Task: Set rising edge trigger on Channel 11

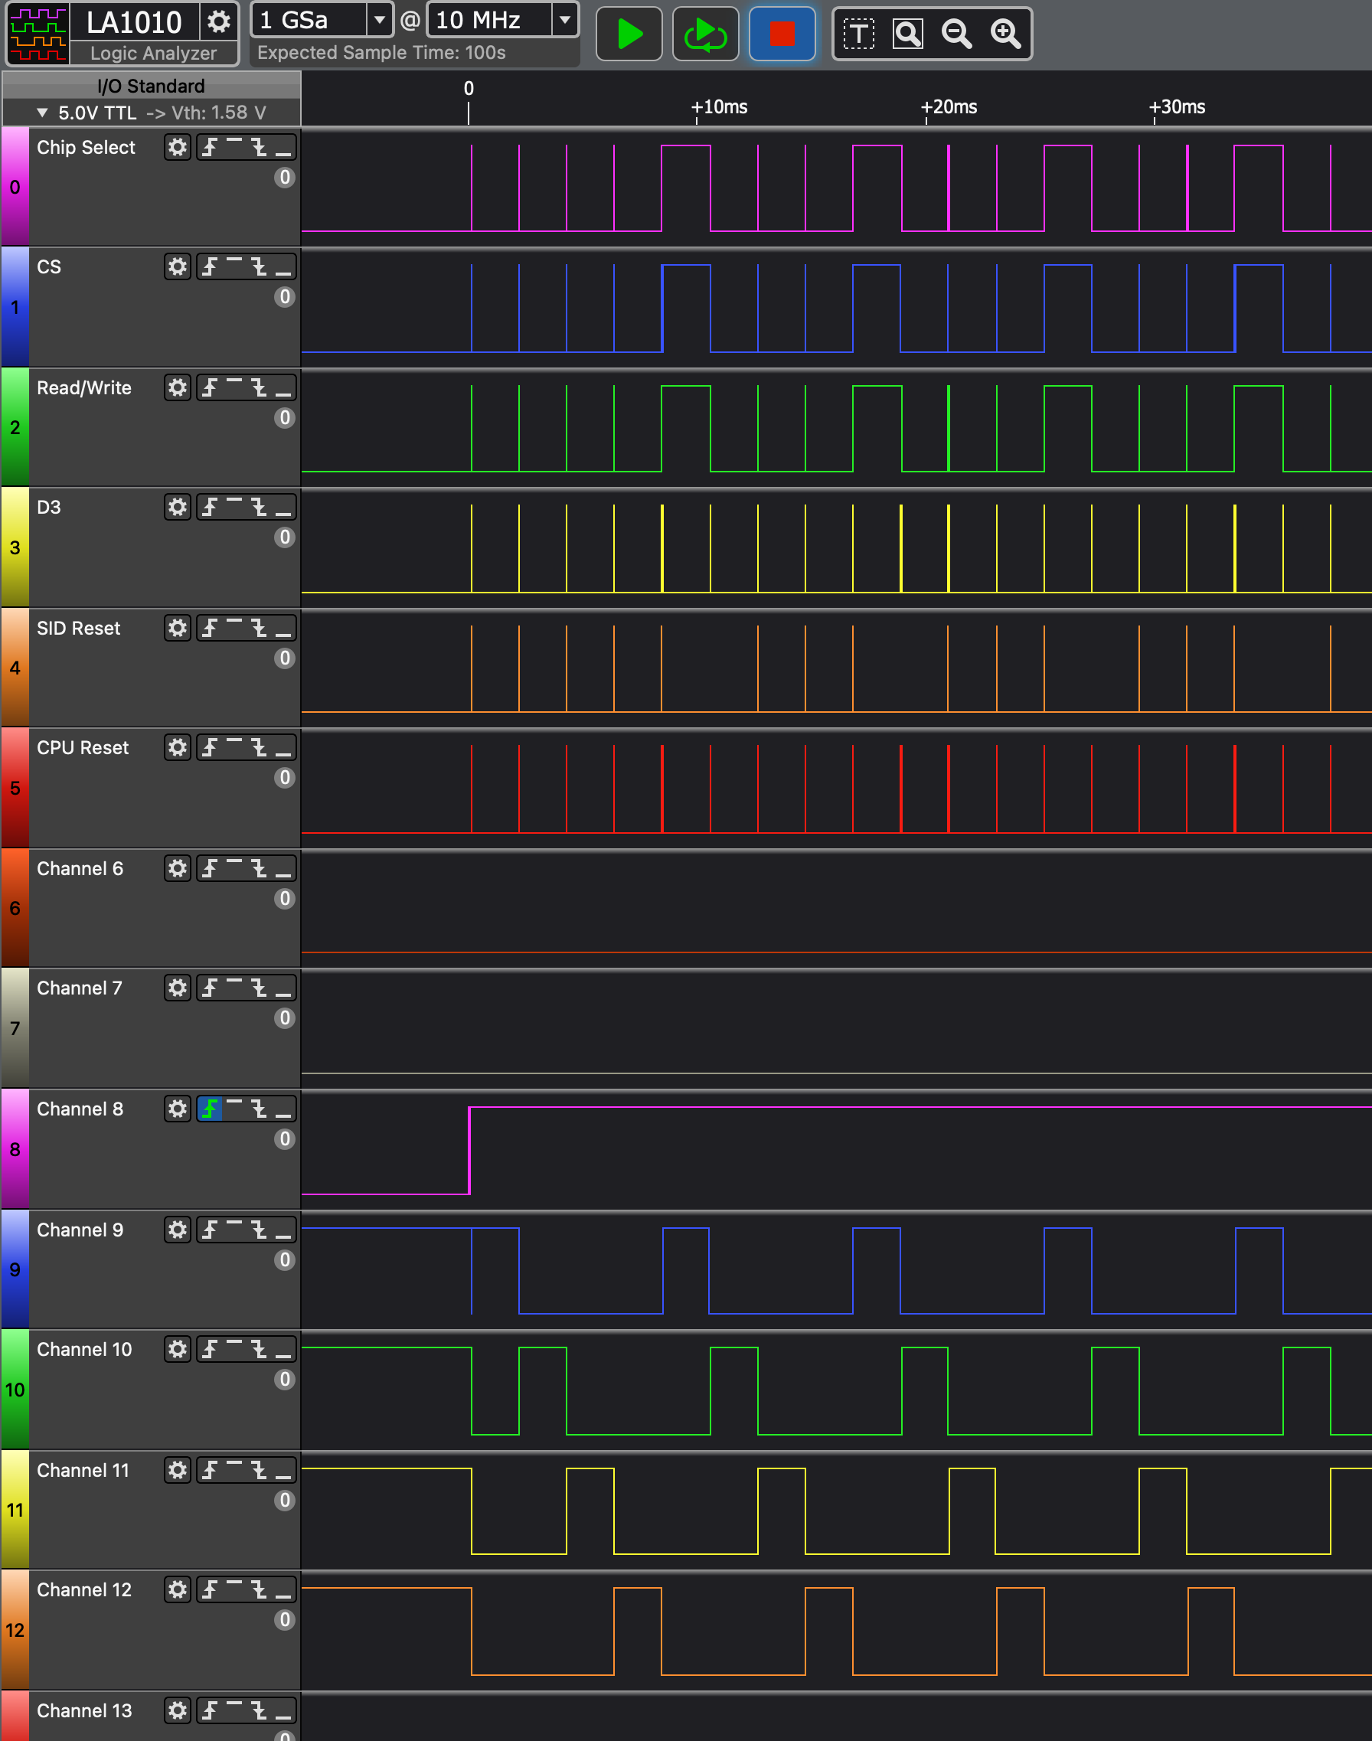Action: click(210, 1471)
